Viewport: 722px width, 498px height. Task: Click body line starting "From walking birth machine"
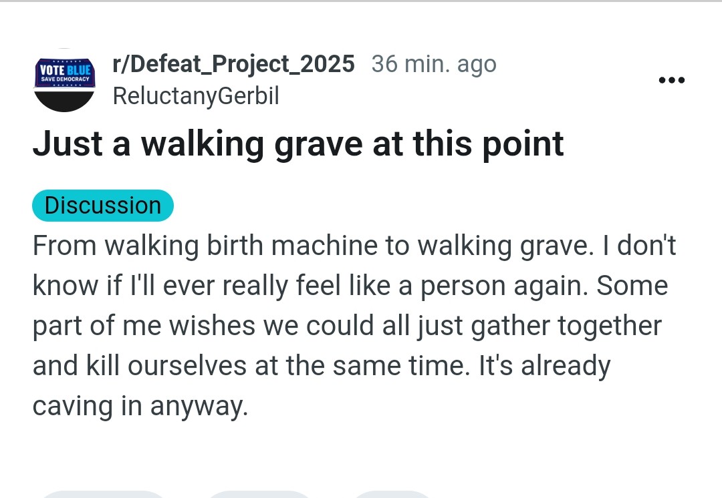354,246
